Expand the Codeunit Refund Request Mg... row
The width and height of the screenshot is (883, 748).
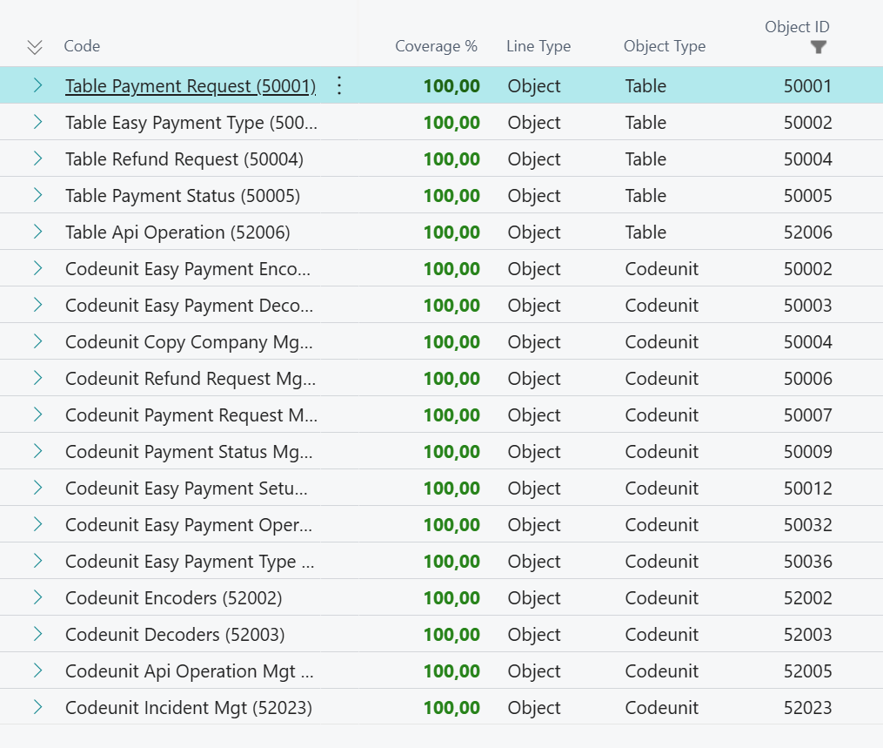tap(37, 378)
